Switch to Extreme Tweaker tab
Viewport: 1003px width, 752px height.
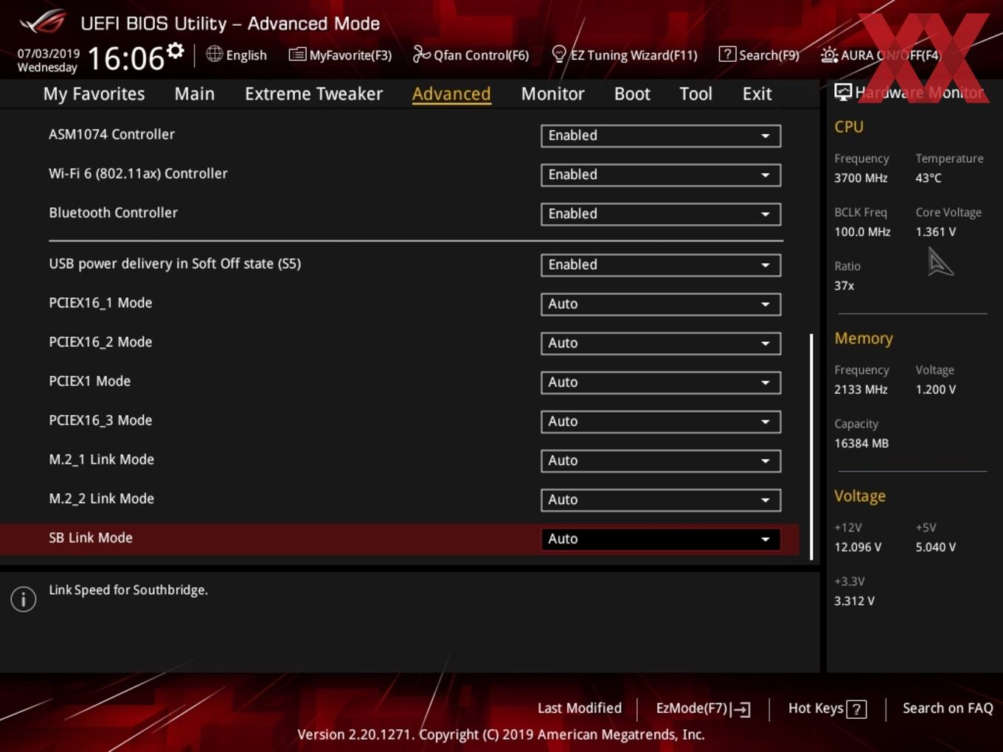[x=313, y=94]
